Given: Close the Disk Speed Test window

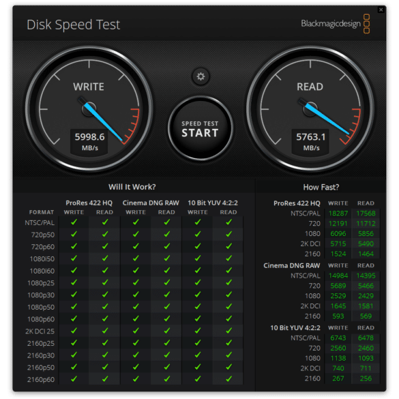Looking at the screenshot, I should (381, 10).
